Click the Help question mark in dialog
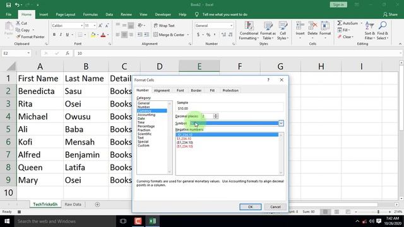404x227 pixels. [x=268, y=80]
